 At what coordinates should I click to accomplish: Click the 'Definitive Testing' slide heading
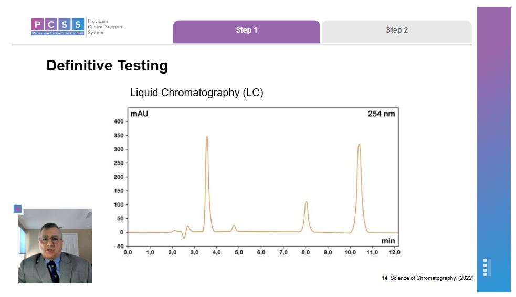tap(107, 66)
